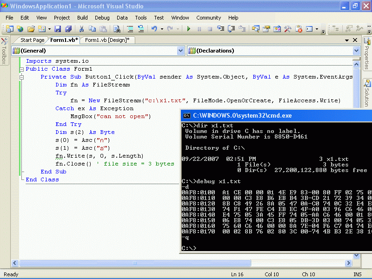The image size is (372, 279).
Task: Click the Comment out selected lines icon
Action: 130,29
